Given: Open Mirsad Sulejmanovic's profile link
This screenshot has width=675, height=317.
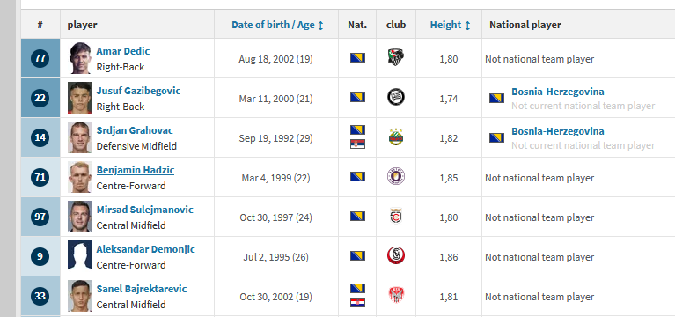Looking at the screenshot, I should (x=144, y=210).
